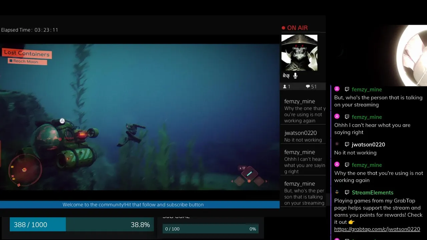Click the triangle marker above the submarine
Screen dimensions: 427x240
[x=62, y=121]
